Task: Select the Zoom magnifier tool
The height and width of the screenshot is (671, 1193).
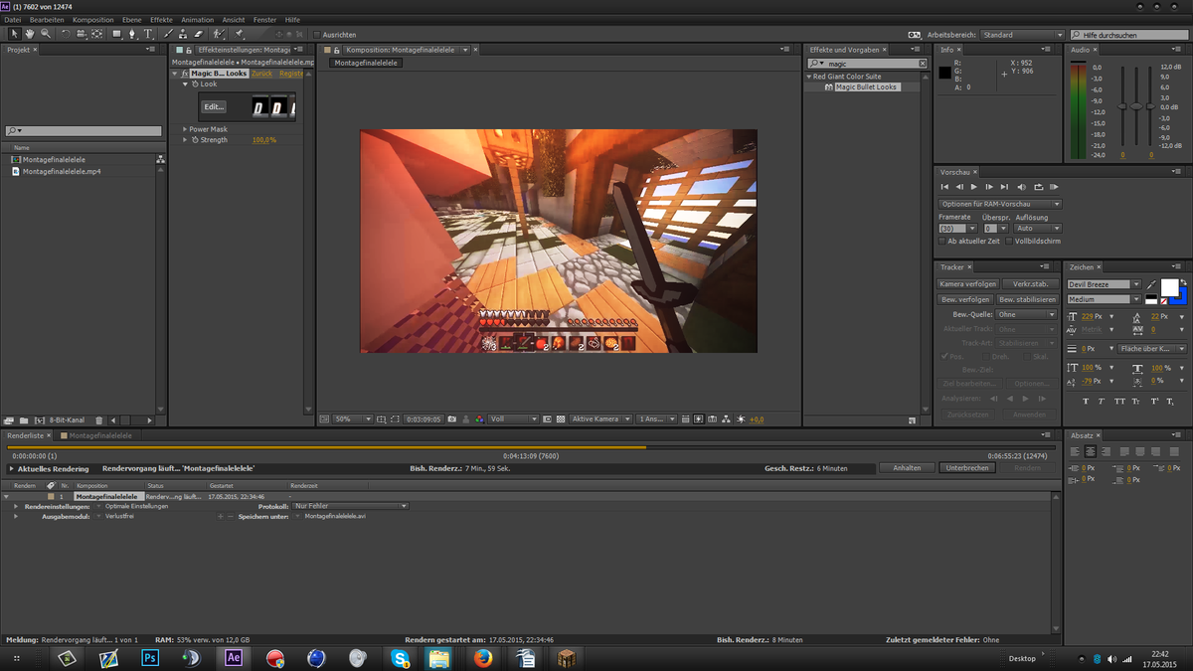Action: pos(46,34)
